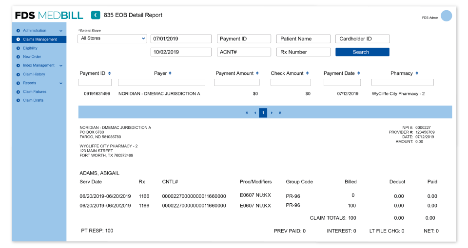Go to next page in pagination bar
This screenshot has height=248, width=468.
click(x=272, y=113)
